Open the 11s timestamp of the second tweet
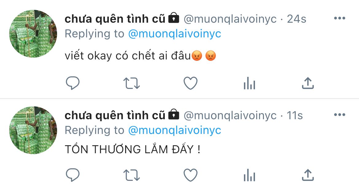 click(x=295, y=116)
